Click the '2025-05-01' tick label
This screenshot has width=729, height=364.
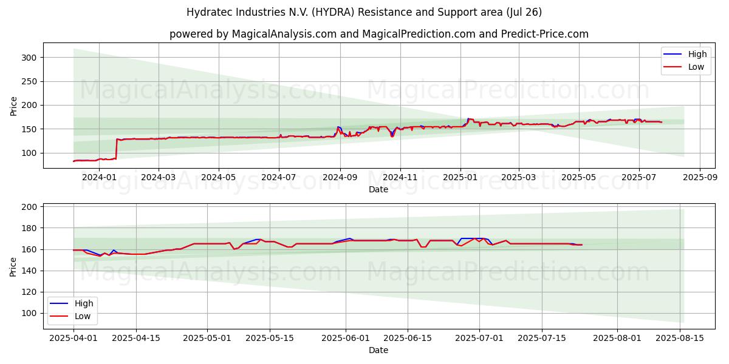(x=207, y=339)
